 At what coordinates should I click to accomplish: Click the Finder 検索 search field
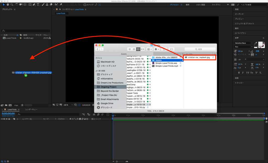coord(200,49)
